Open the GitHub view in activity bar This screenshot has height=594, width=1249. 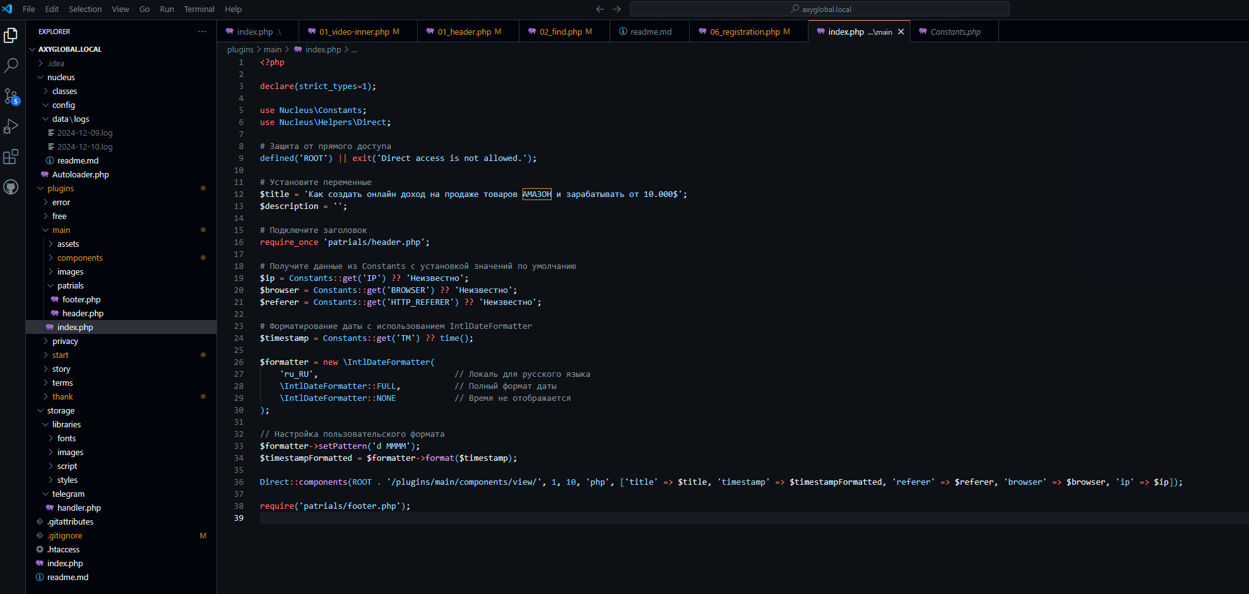(x=11, y=187)
